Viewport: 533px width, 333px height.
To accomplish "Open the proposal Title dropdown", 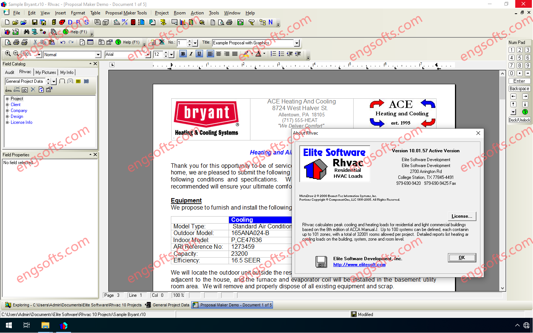I will 297,43.
